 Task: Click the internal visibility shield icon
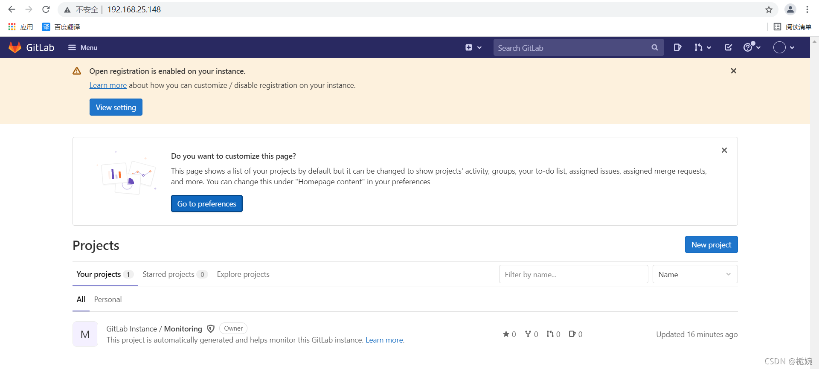211,328
